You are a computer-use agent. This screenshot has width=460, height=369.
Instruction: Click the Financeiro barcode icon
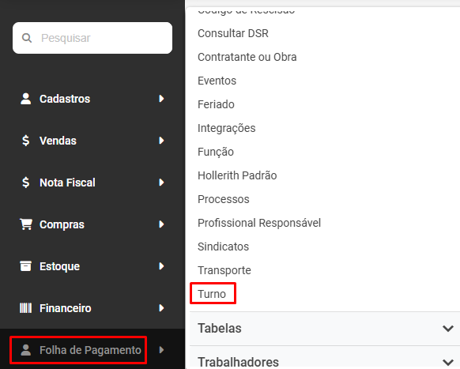(x=26, y=308)
